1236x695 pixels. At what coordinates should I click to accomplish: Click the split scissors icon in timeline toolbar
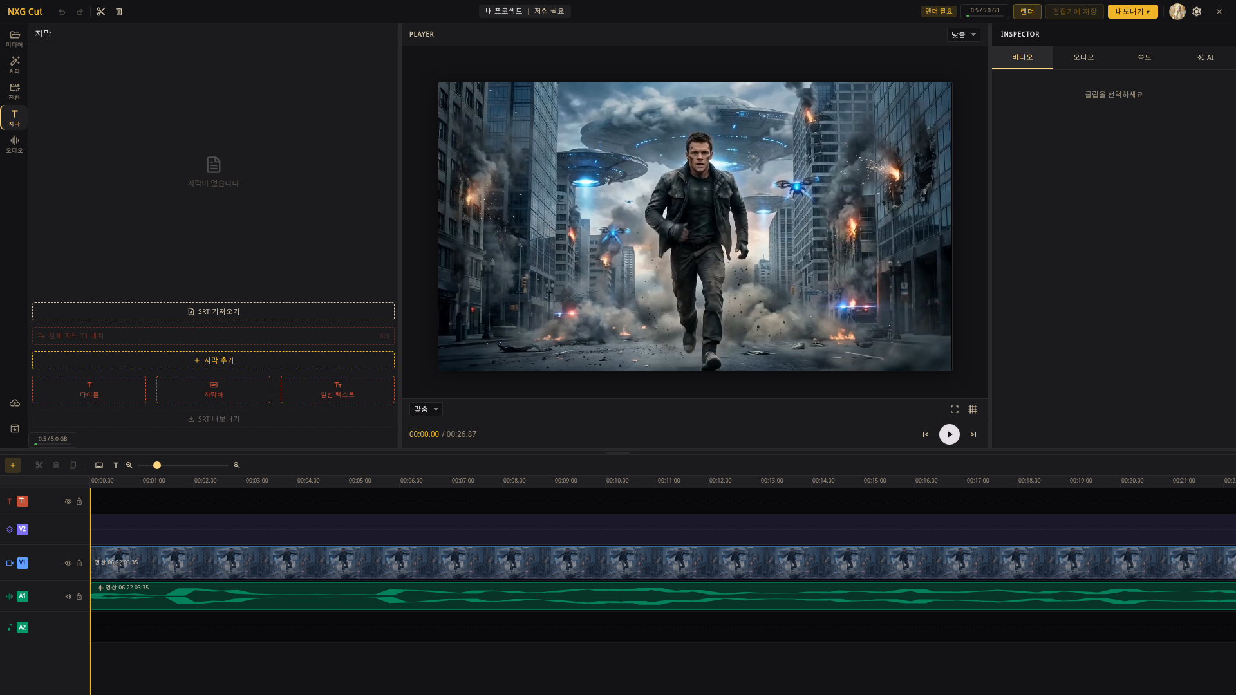pyautogui.click(x=39, y=465)
